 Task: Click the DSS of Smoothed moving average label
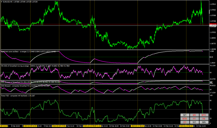click(35, 66)
